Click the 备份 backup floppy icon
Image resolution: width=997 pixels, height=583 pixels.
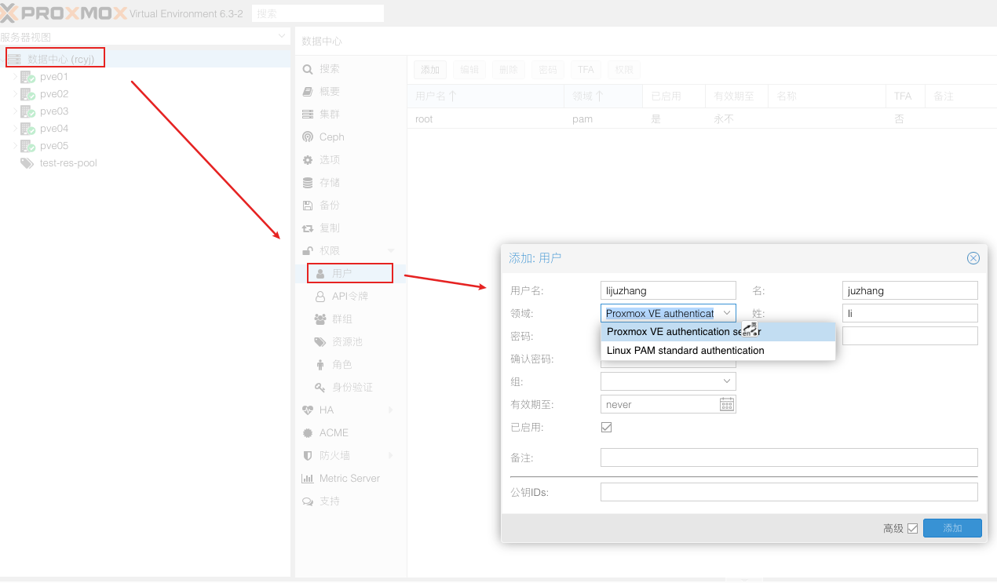308,206
